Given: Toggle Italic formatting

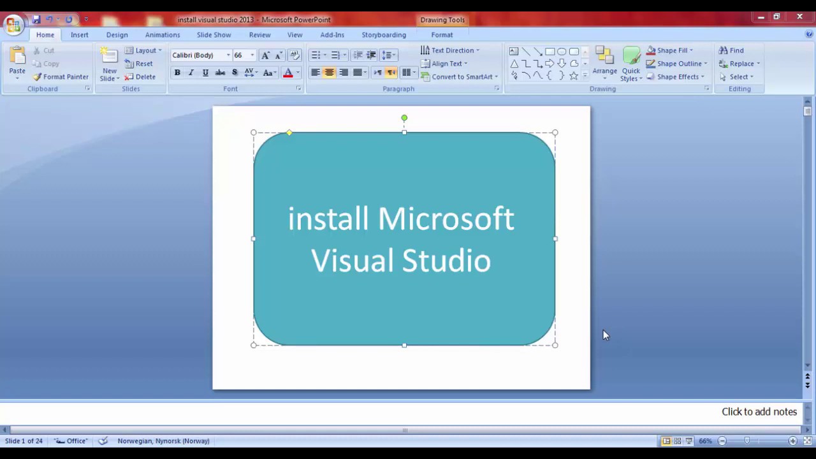Looking at the screenshot, I should [191, 73].
